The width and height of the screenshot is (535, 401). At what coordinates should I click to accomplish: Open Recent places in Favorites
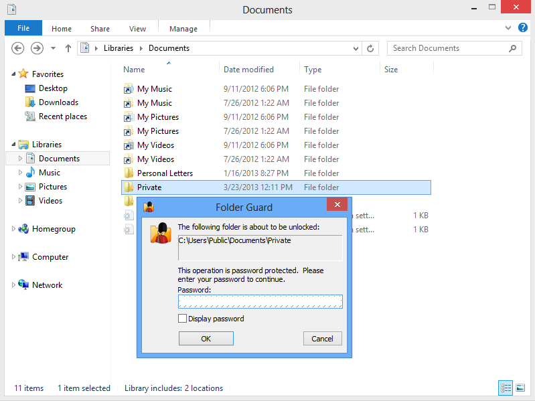point(56,116)
